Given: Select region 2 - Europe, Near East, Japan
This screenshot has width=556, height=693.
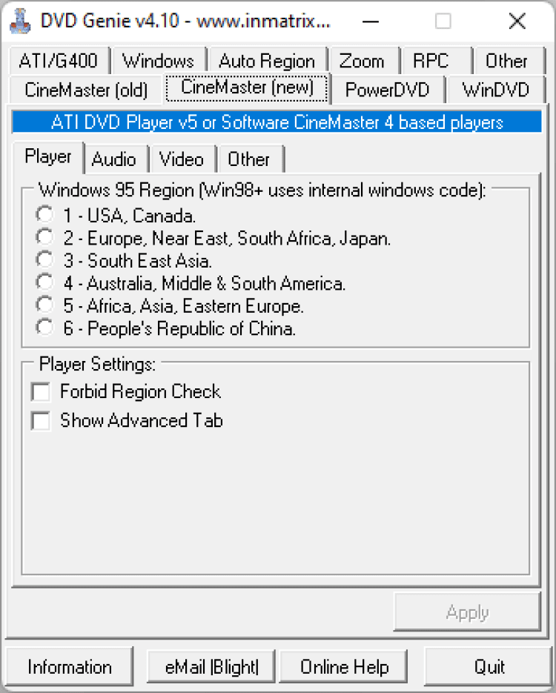Looking at the screenshot, I should pos(213,238).
